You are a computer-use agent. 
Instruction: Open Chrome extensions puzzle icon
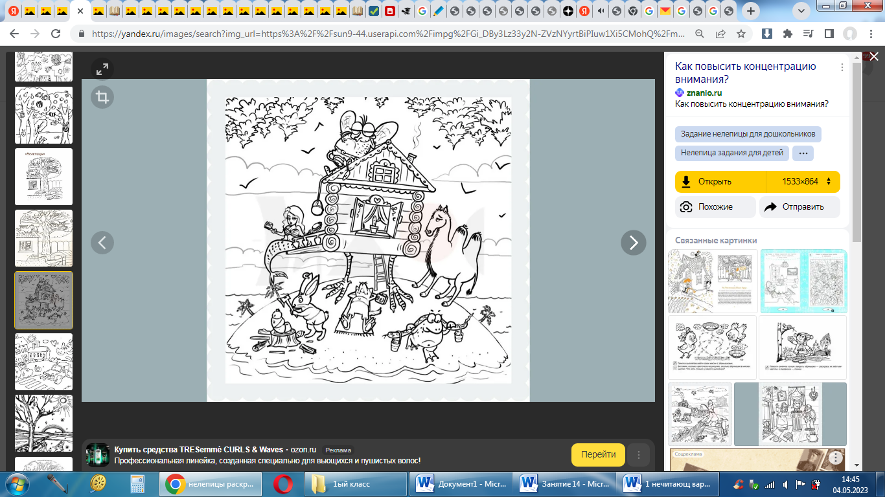point(788,34)
